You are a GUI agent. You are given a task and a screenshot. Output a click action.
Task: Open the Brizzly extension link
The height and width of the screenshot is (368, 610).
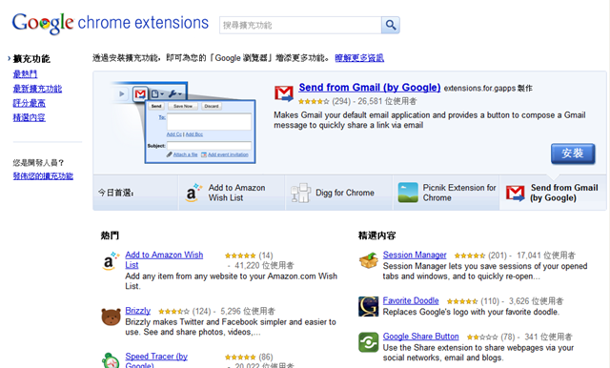click(137, 311)
